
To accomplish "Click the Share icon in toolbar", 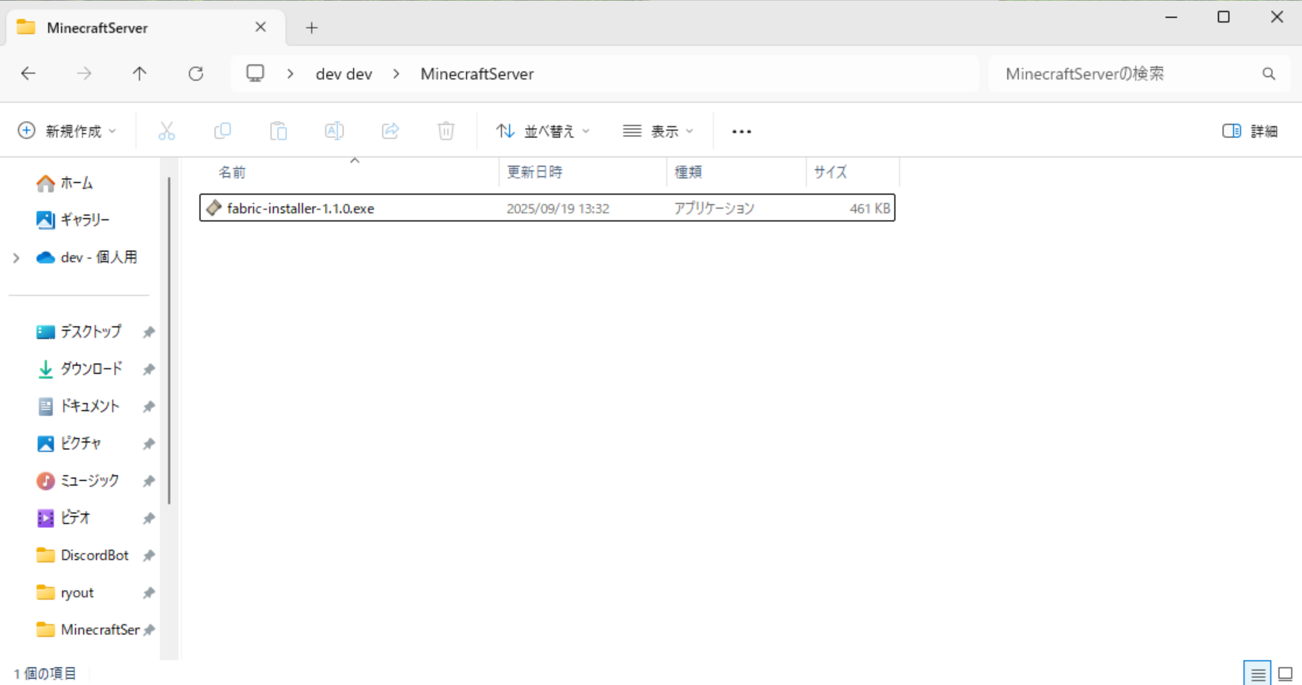I will point(390,131).
